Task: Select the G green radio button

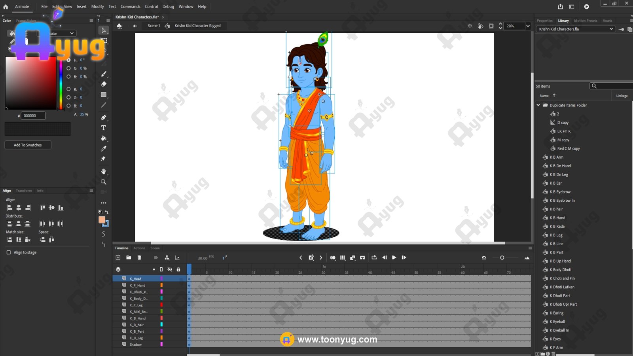Action: [68, 97]
